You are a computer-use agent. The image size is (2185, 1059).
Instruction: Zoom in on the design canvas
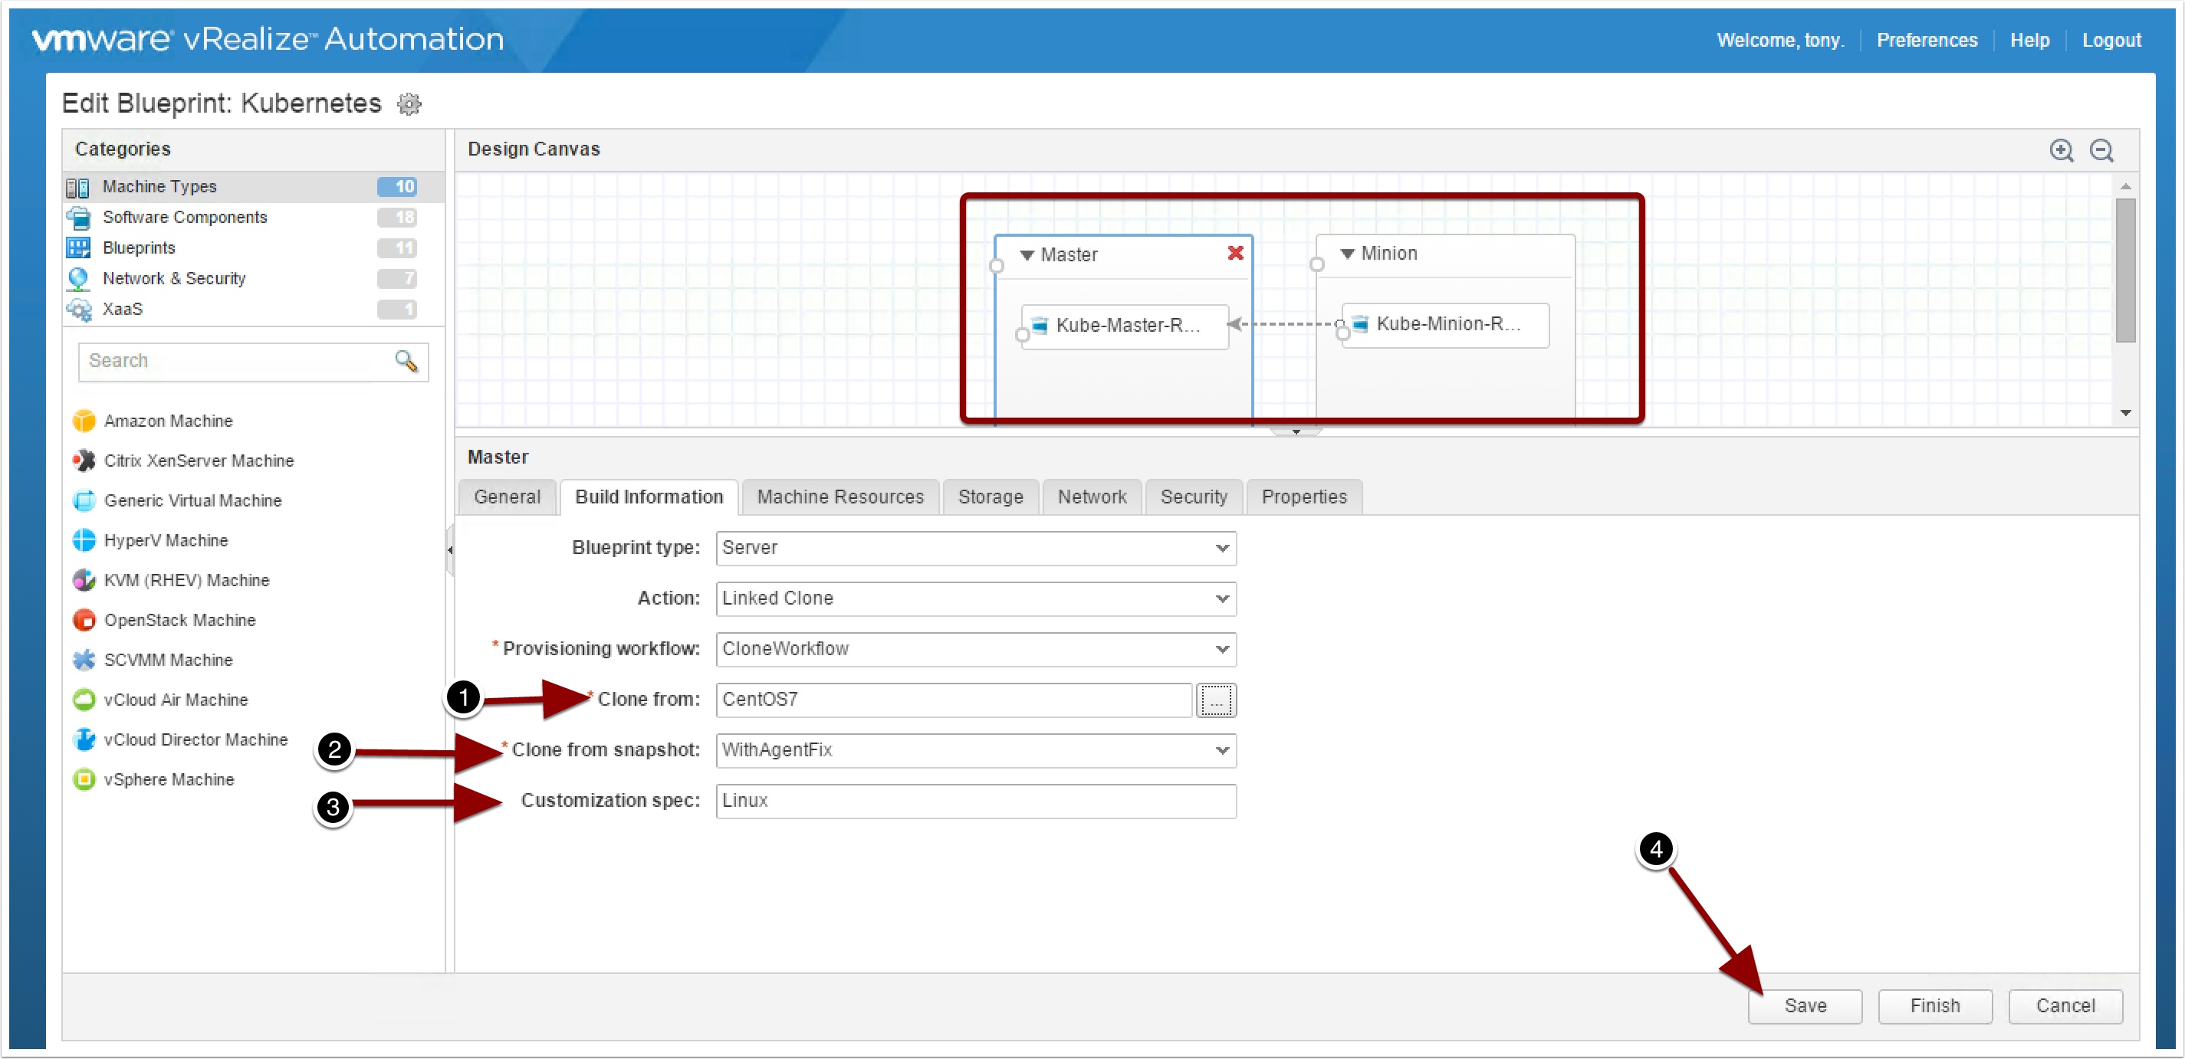point(2061,150)
